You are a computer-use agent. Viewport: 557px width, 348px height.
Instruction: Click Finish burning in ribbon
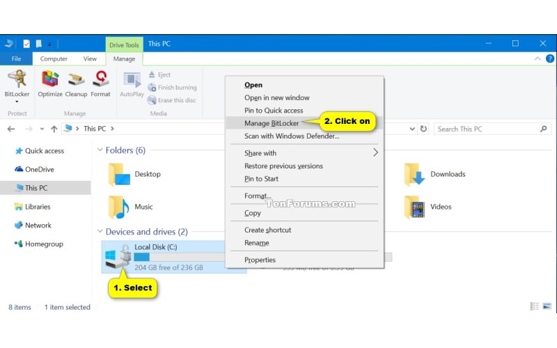point(172,88)
